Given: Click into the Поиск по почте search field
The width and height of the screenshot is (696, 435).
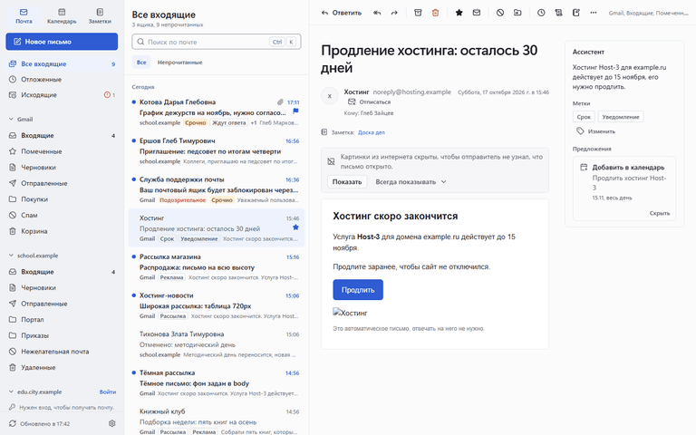Looking at the screenshot, I should click(x=217, y=42).
